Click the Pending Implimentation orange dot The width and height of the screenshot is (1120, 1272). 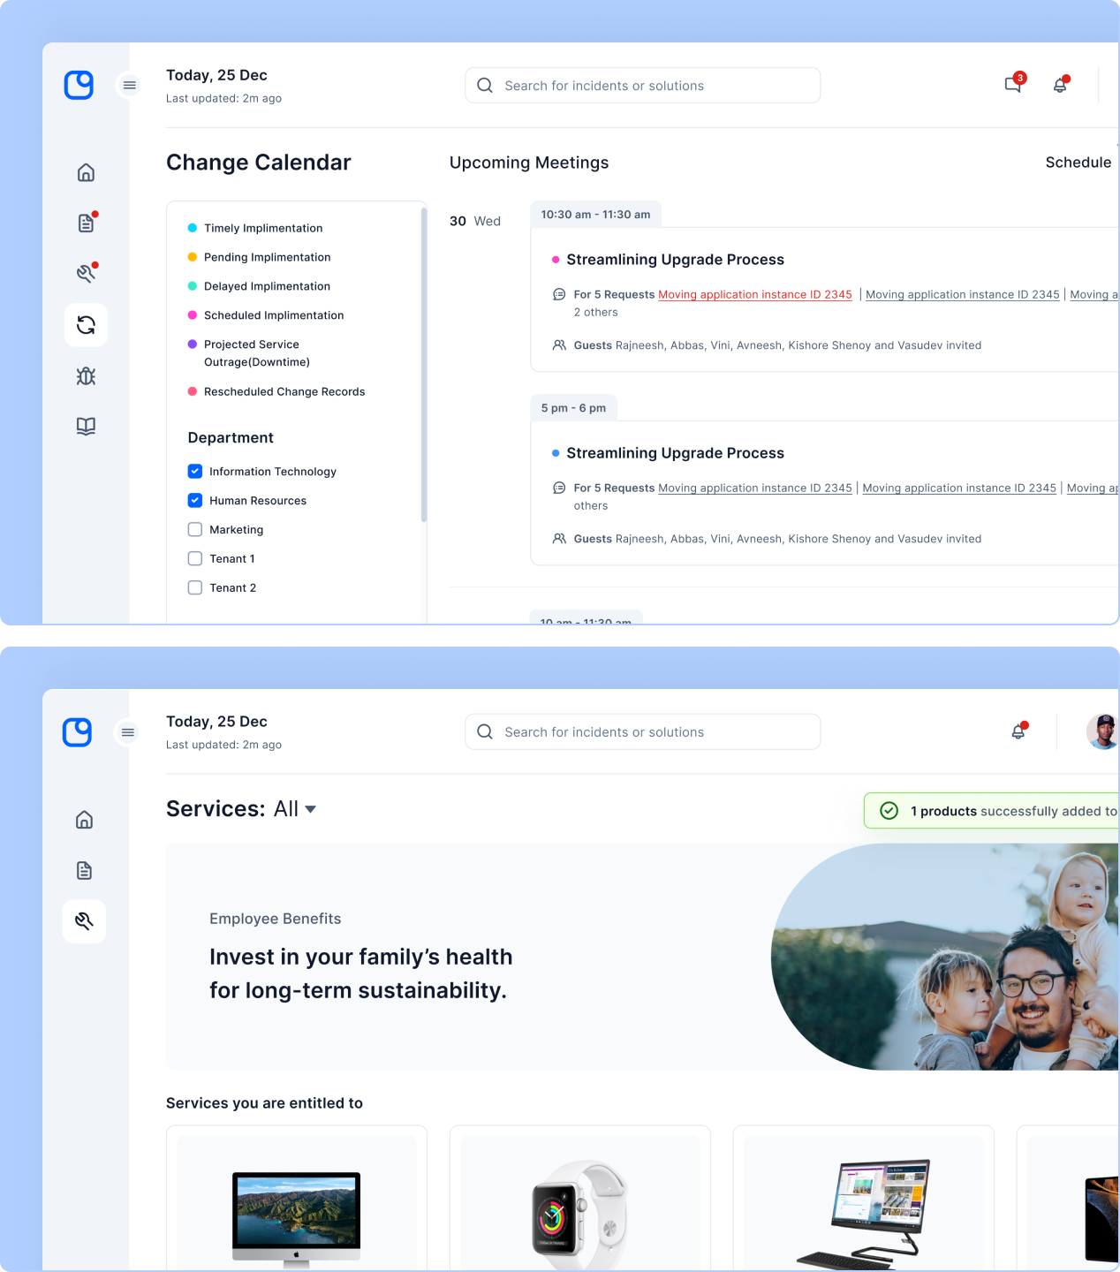click(x=193, y=257)
